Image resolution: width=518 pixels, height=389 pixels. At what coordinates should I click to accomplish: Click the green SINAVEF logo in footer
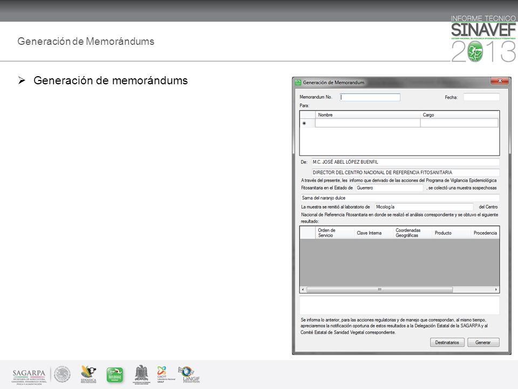coord(114,375)
